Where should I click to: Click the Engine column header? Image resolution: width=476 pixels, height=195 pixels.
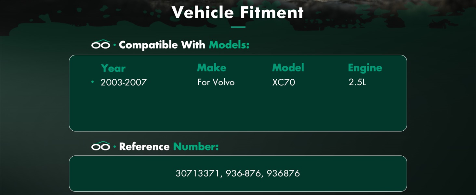365,68
